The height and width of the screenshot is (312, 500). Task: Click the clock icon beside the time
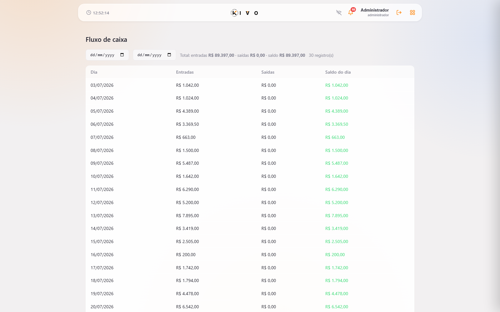point(89,12)
